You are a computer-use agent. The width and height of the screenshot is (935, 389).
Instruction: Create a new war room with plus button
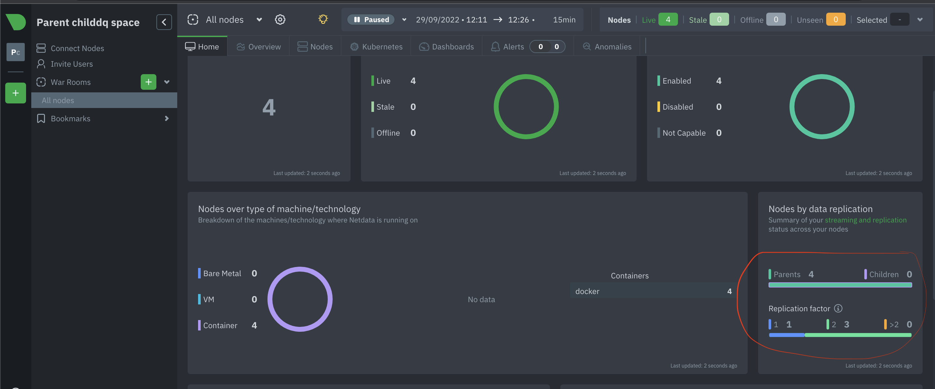pyautogui.click(x=148, y=82)
